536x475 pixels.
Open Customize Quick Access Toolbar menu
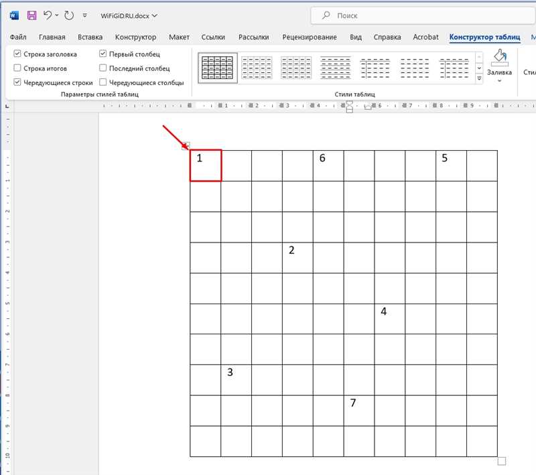85,15
